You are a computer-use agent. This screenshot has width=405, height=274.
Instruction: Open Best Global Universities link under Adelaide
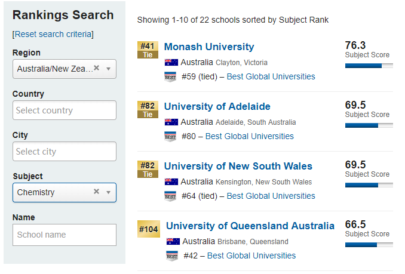(250, 136)
